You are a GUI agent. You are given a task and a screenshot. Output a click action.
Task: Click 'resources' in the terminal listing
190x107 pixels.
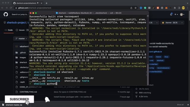53,81
